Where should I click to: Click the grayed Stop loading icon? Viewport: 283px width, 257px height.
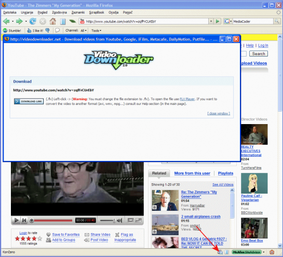[x=43, y=21]
